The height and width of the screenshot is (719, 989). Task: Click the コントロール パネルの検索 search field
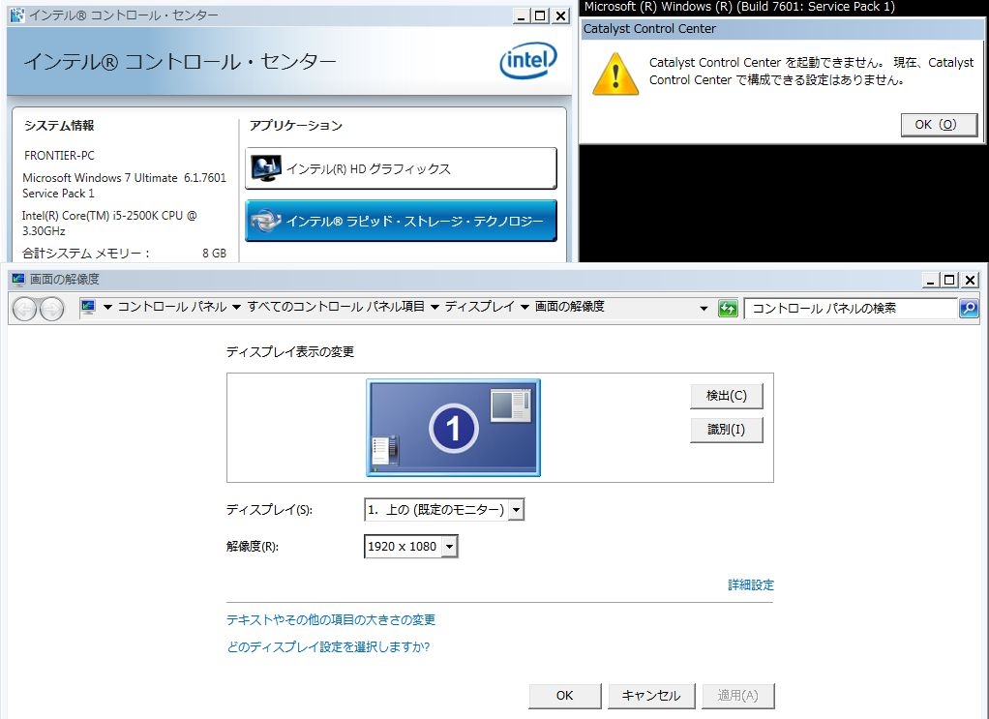[851, 309]
